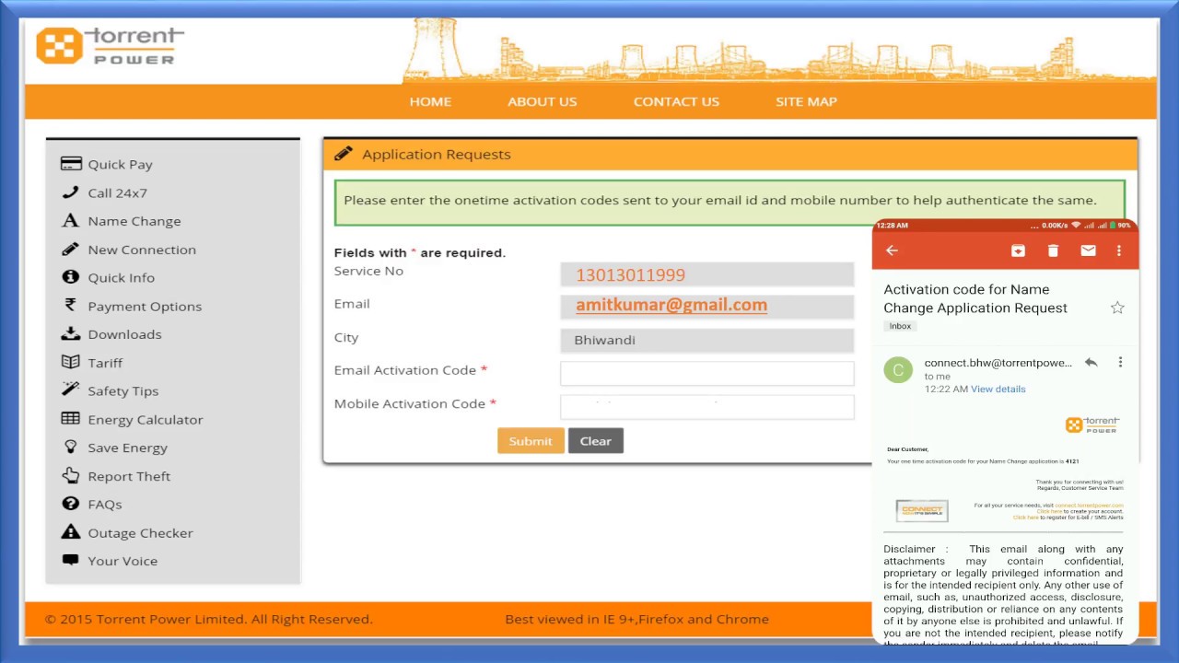Image resolution: width=1179 pixels, height=663 pixels.
Task: Click the New Connection pencil icon
Action: [x=71, y=249]
